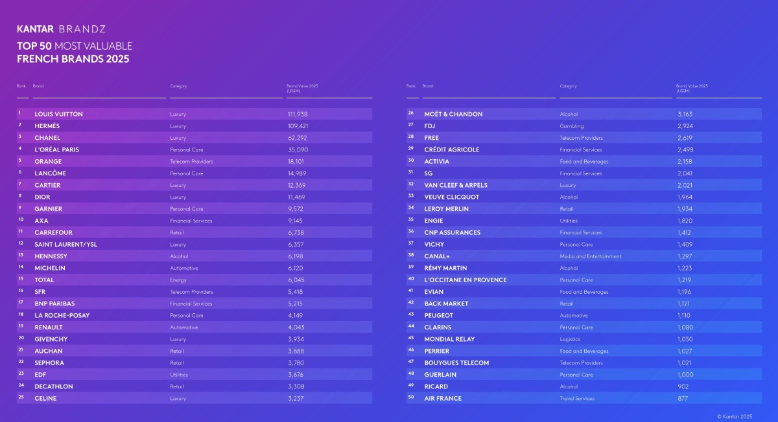Click the VAN CLEEF & ARPELS brand name

(456, 185)
